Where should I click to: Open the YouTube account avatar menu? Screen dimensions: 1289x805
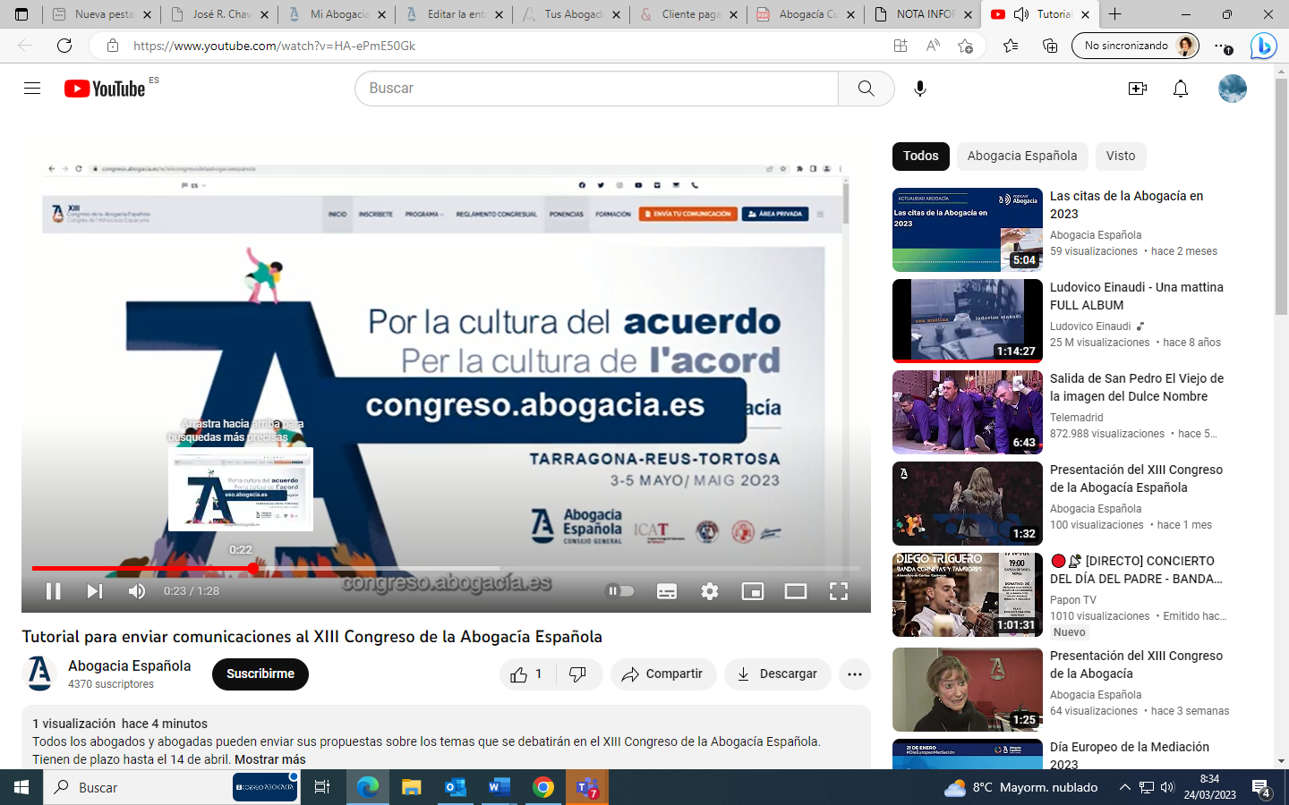pos(1233,89)
